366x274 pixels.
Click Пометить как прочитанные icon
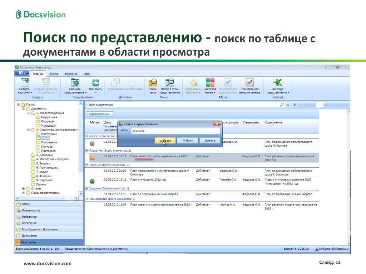click(x=228, y=83)
